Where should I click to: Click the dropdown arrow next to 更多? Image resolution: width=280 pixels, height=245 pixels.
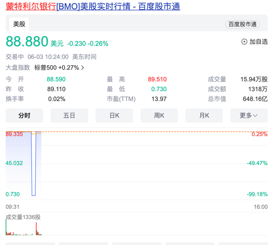[255, 116]
